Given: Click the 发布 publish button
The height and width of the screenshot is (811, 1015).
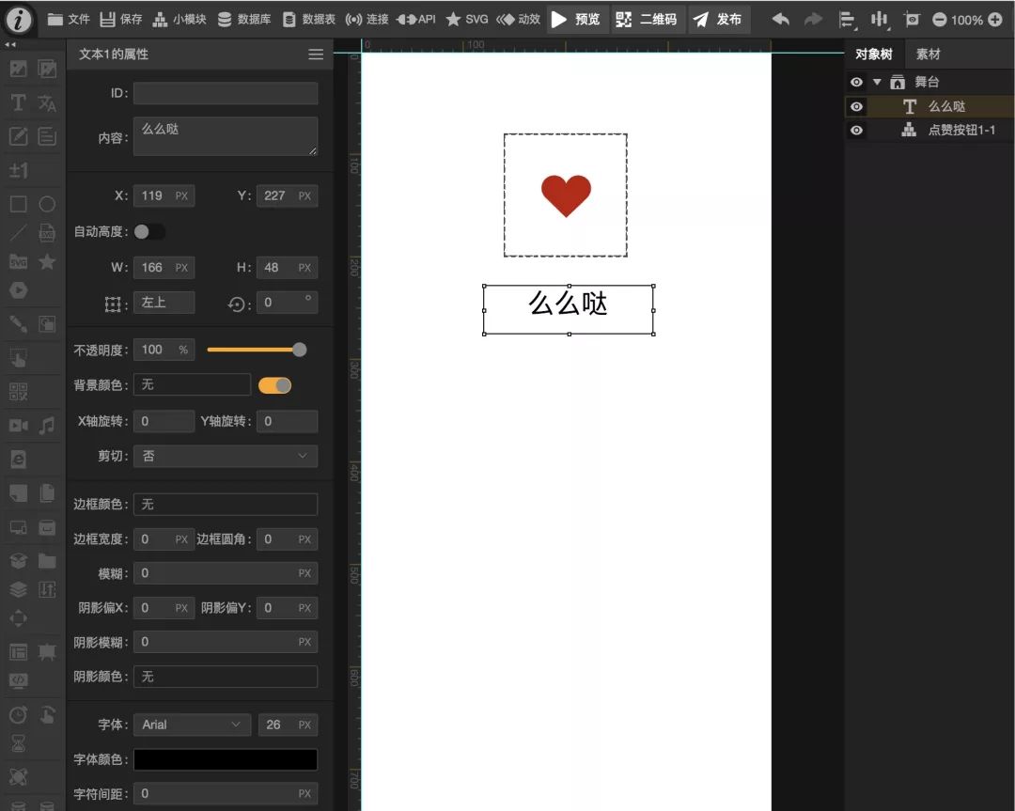Looking at the screenshot, I should (718, 19).
